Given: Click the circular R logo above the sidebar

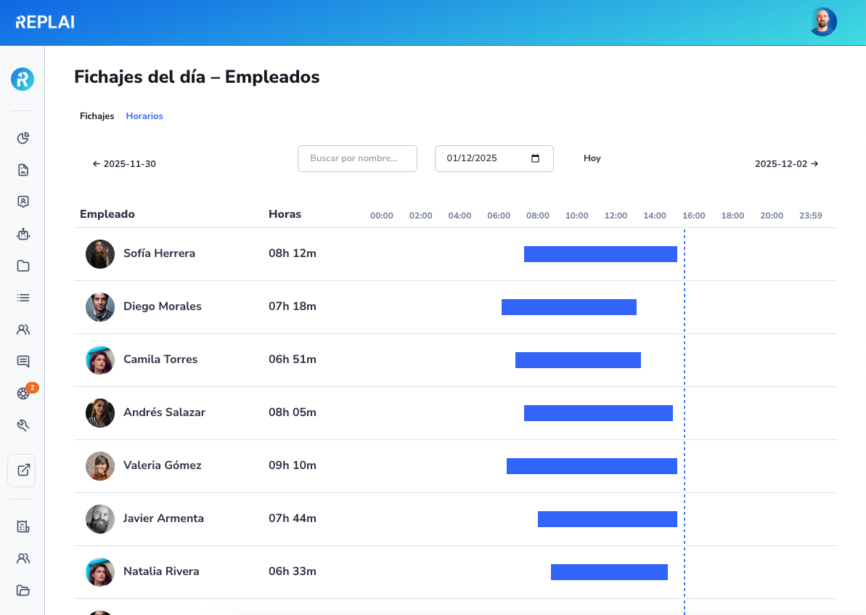Looking at the screenshot, I should [22, 79].
